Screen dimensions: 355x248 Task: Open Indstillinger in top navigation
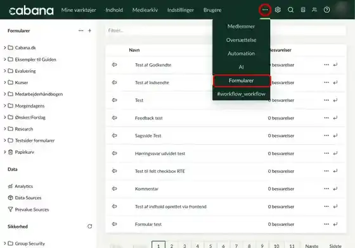click(181, 10)
